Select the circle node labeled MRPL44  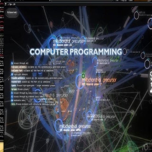click(x=136, y=15)
